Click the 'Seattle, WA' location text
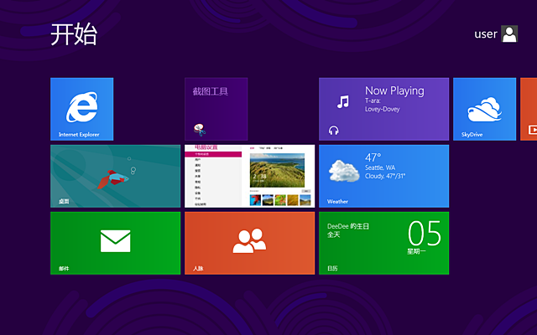Image resolution: width=537 pixels, height=335 pixels. point(380,167)
